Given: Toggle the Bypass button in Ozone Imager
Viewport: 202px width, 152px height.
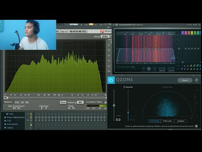Looking at the screenshot, I should (185, 80).
